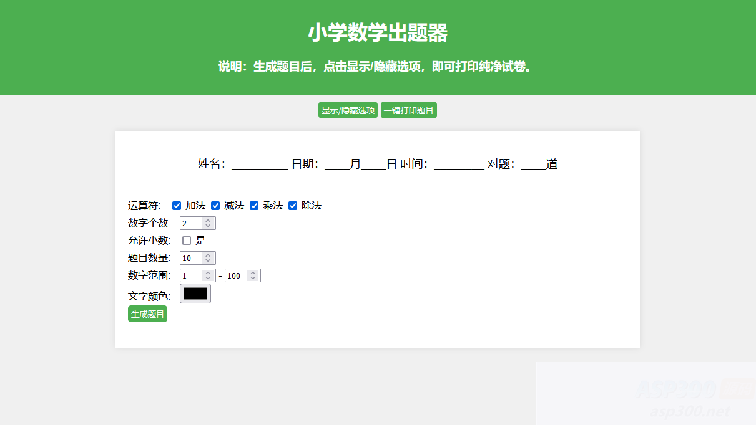Decrement the 数字个数 value with down arrow
The width and height of the screenshot is (756, 425).
[208, 225]
